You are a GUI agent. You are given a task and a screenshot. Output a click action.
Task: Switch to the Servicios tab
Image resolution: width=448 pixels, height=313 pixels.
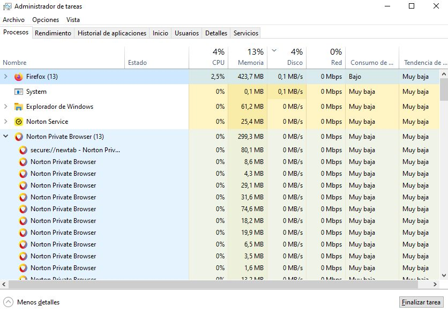click(246, 33)
